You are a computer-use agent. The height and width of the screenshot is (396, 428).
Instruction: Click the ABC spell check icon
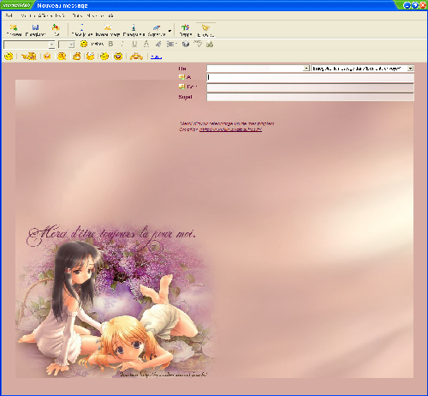(198, 44)
